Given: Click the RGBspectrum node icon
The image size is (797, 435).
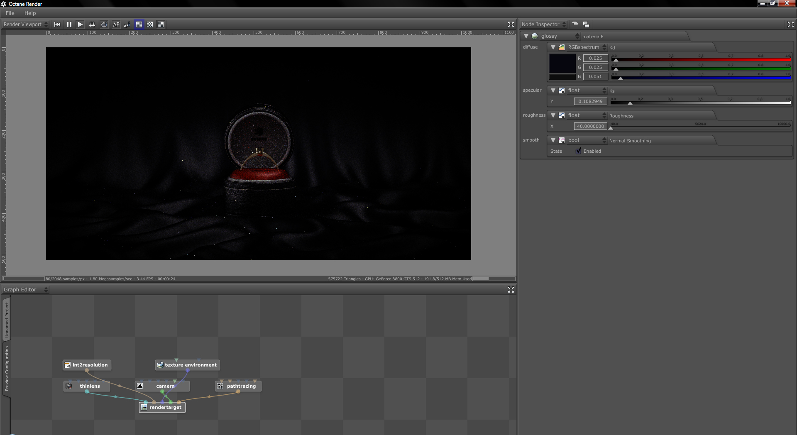Looking at the screenshot, I should tap(562, 47).
